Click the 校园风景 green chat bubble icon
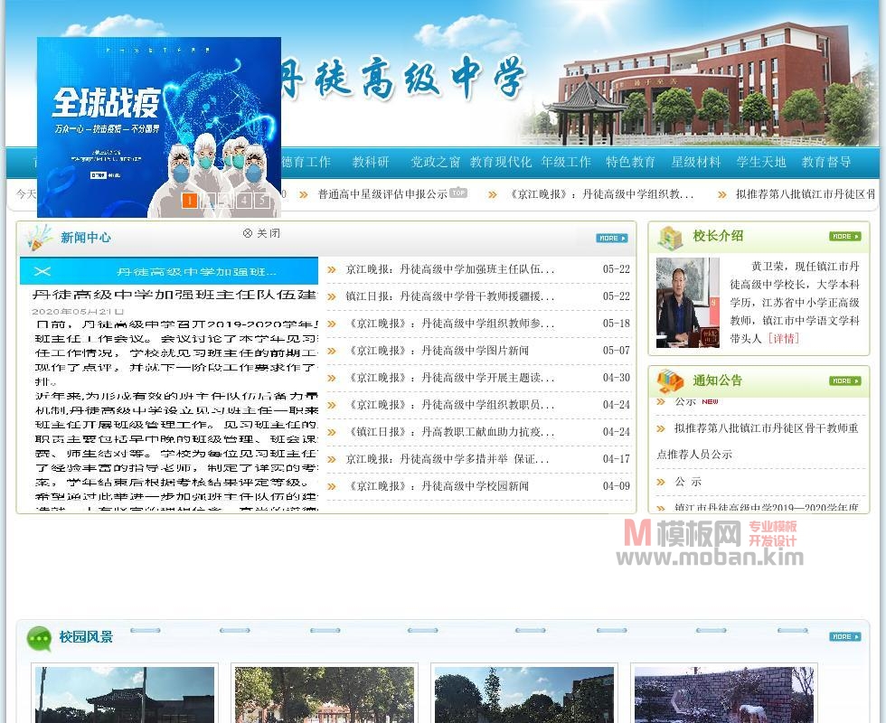 coord(39,638)
